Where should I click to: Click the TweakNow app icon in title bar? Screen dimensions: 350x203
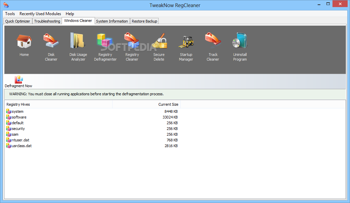[6, 5]
